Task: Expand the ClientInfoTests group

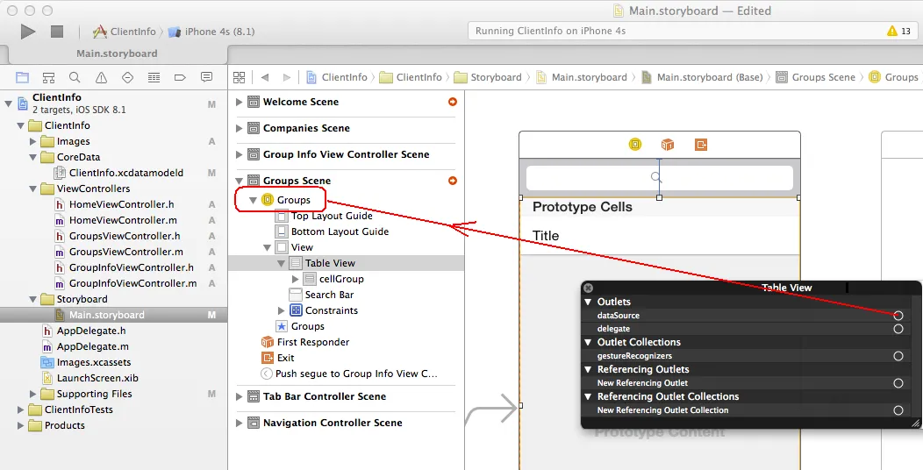Action: (x=20, y=409)
